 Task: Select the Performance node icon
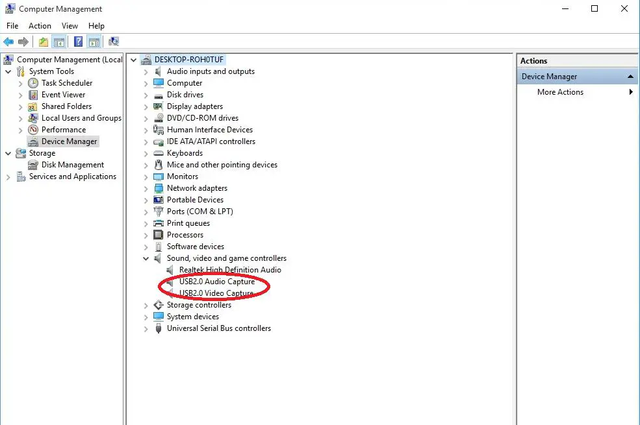[x=32, y=129]
